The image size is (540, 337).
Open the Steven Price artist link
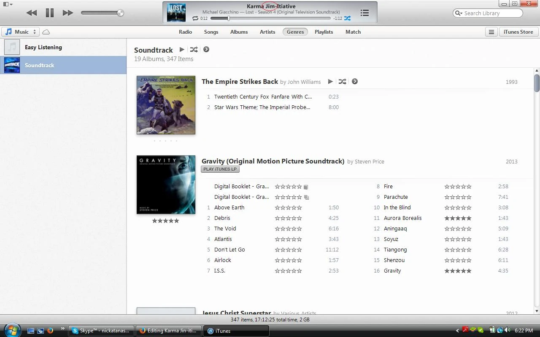point(370,161)
